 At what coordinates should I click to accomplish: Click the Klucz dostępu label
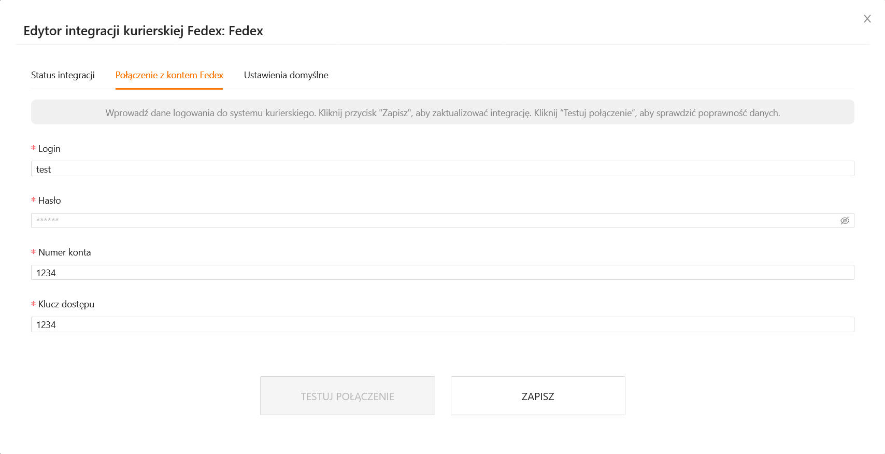point(66,304)
